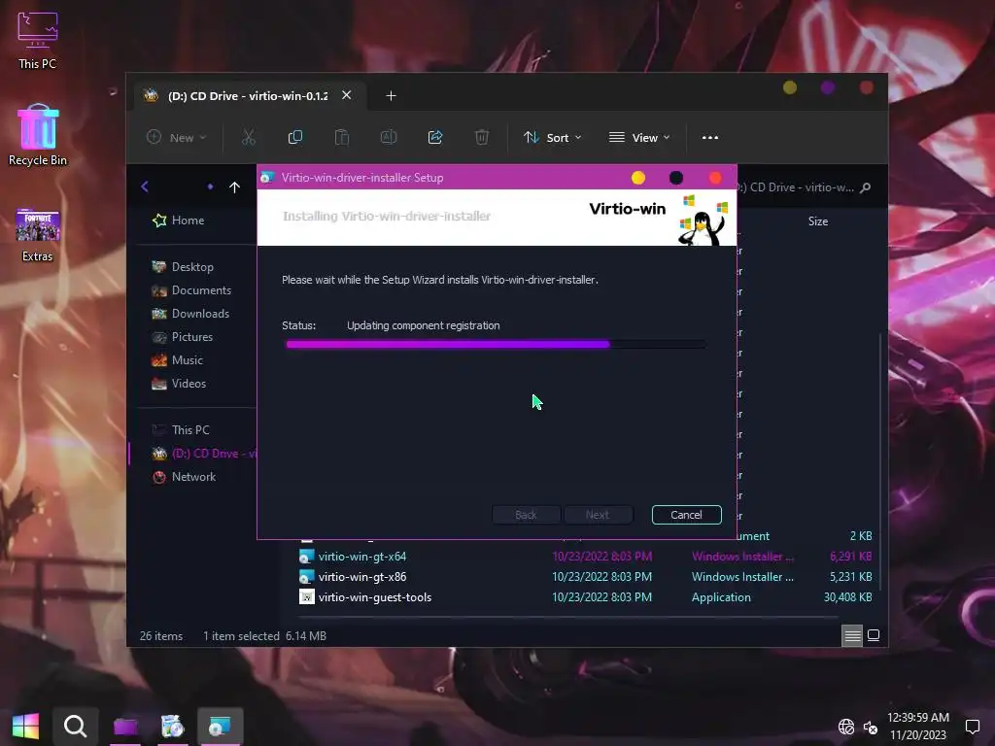Click the search magnifier in Explorer address area
Viewport: 995px width, 746px height.
point(866,187)
